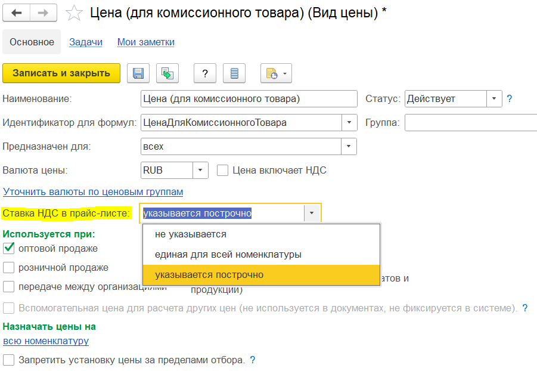This screenshot has width=537, height=371.
Task: Click the help question mark next to Статус
Action: pos(510,98)
